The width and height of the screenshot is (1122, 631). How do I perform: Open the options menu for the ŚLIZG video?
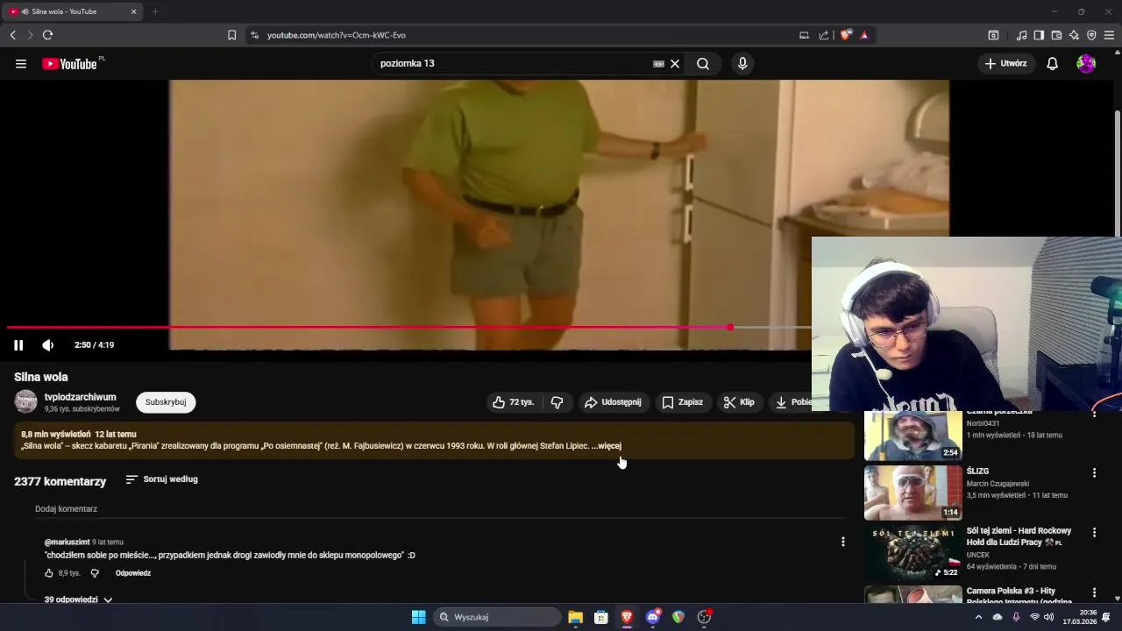click(1094, 473)
